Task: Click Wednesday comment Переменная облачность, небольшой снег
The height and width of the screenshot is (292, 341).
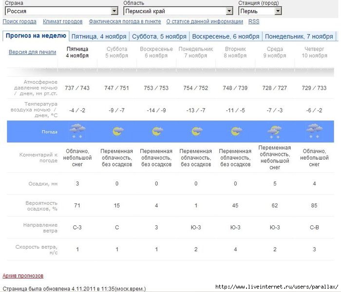Action: (275, 158)
